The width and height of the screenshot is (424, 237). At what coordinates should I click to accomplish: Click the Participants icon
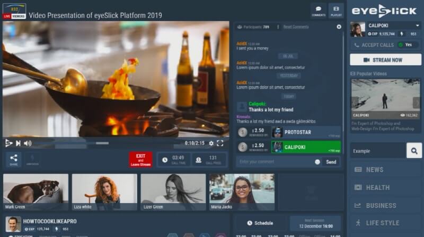pyautogui.click(x=240, y=27)
